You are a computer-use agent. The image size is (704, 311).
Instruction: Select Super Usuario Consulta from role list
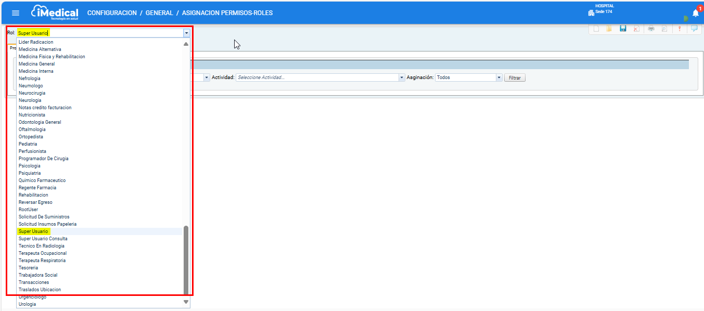(43, 239)
